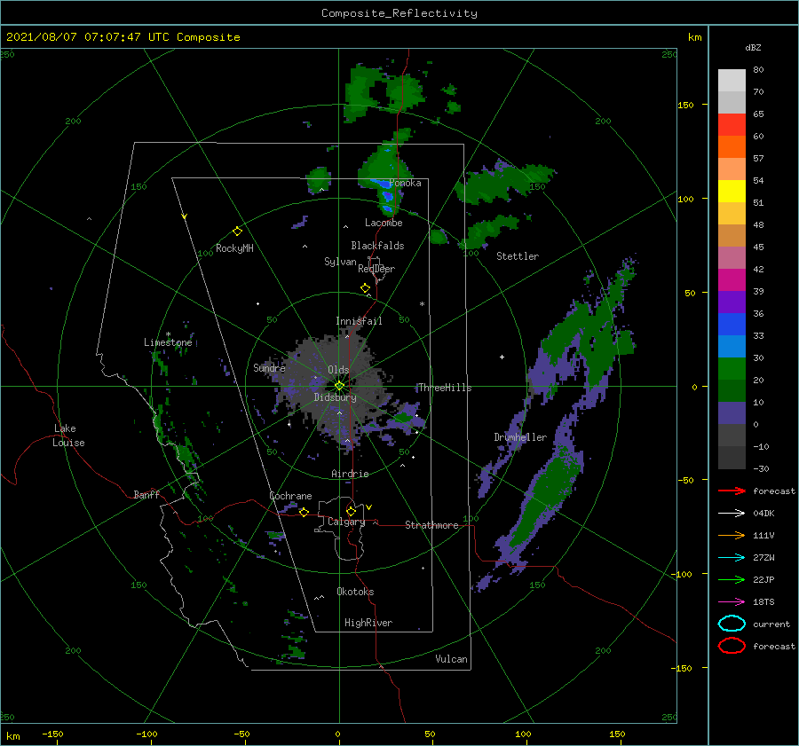Pick the yellow 54–51 dBZ color swatch
799x746 pixels.
732,191
